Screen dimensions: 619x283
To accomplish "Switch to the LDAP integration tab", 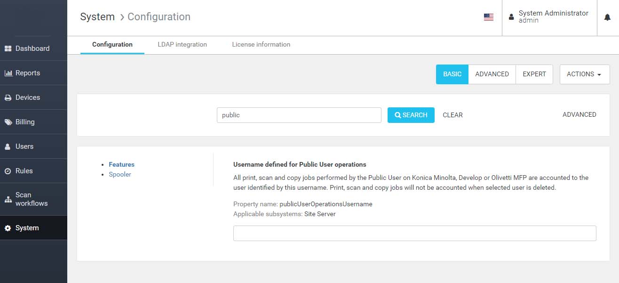I will tap(182, 45).
